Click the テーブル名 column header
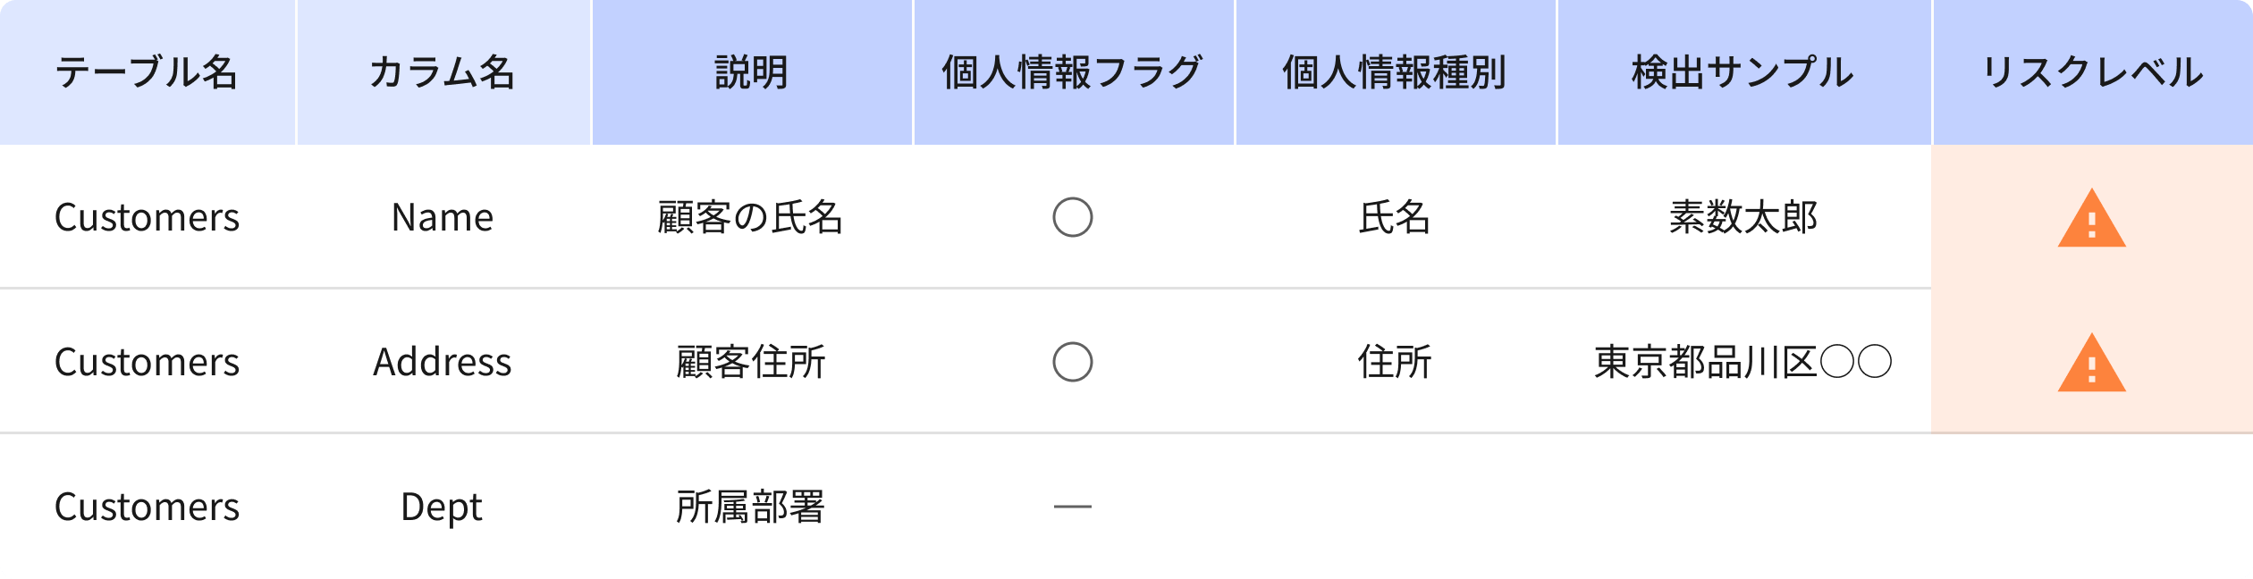 147,72
